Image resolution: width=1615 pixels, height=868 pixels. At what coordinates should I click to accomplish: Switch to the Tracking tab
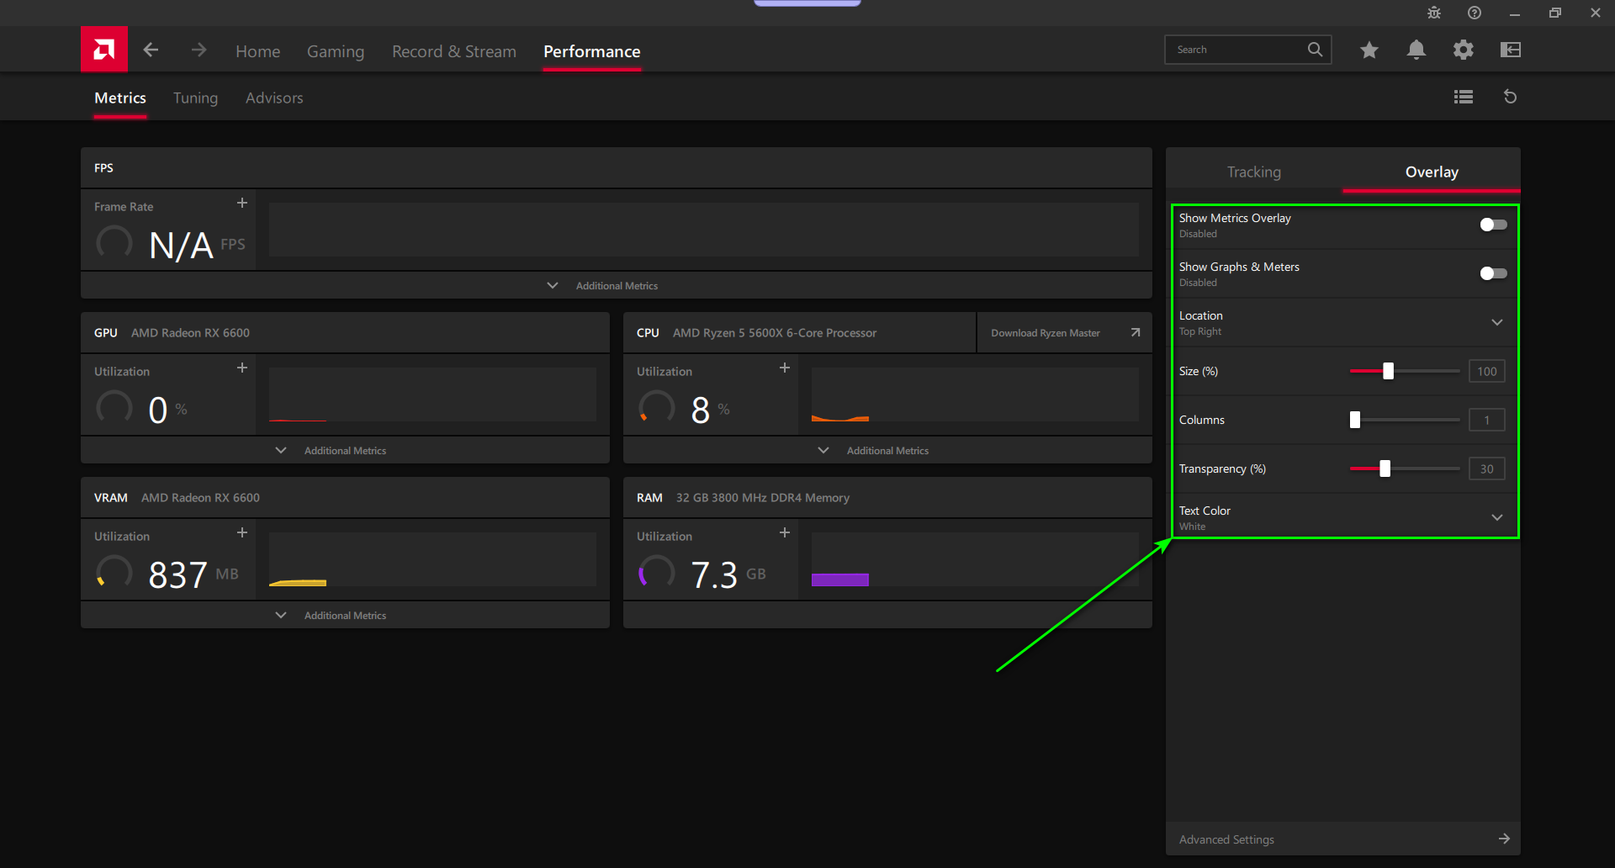1254,172
